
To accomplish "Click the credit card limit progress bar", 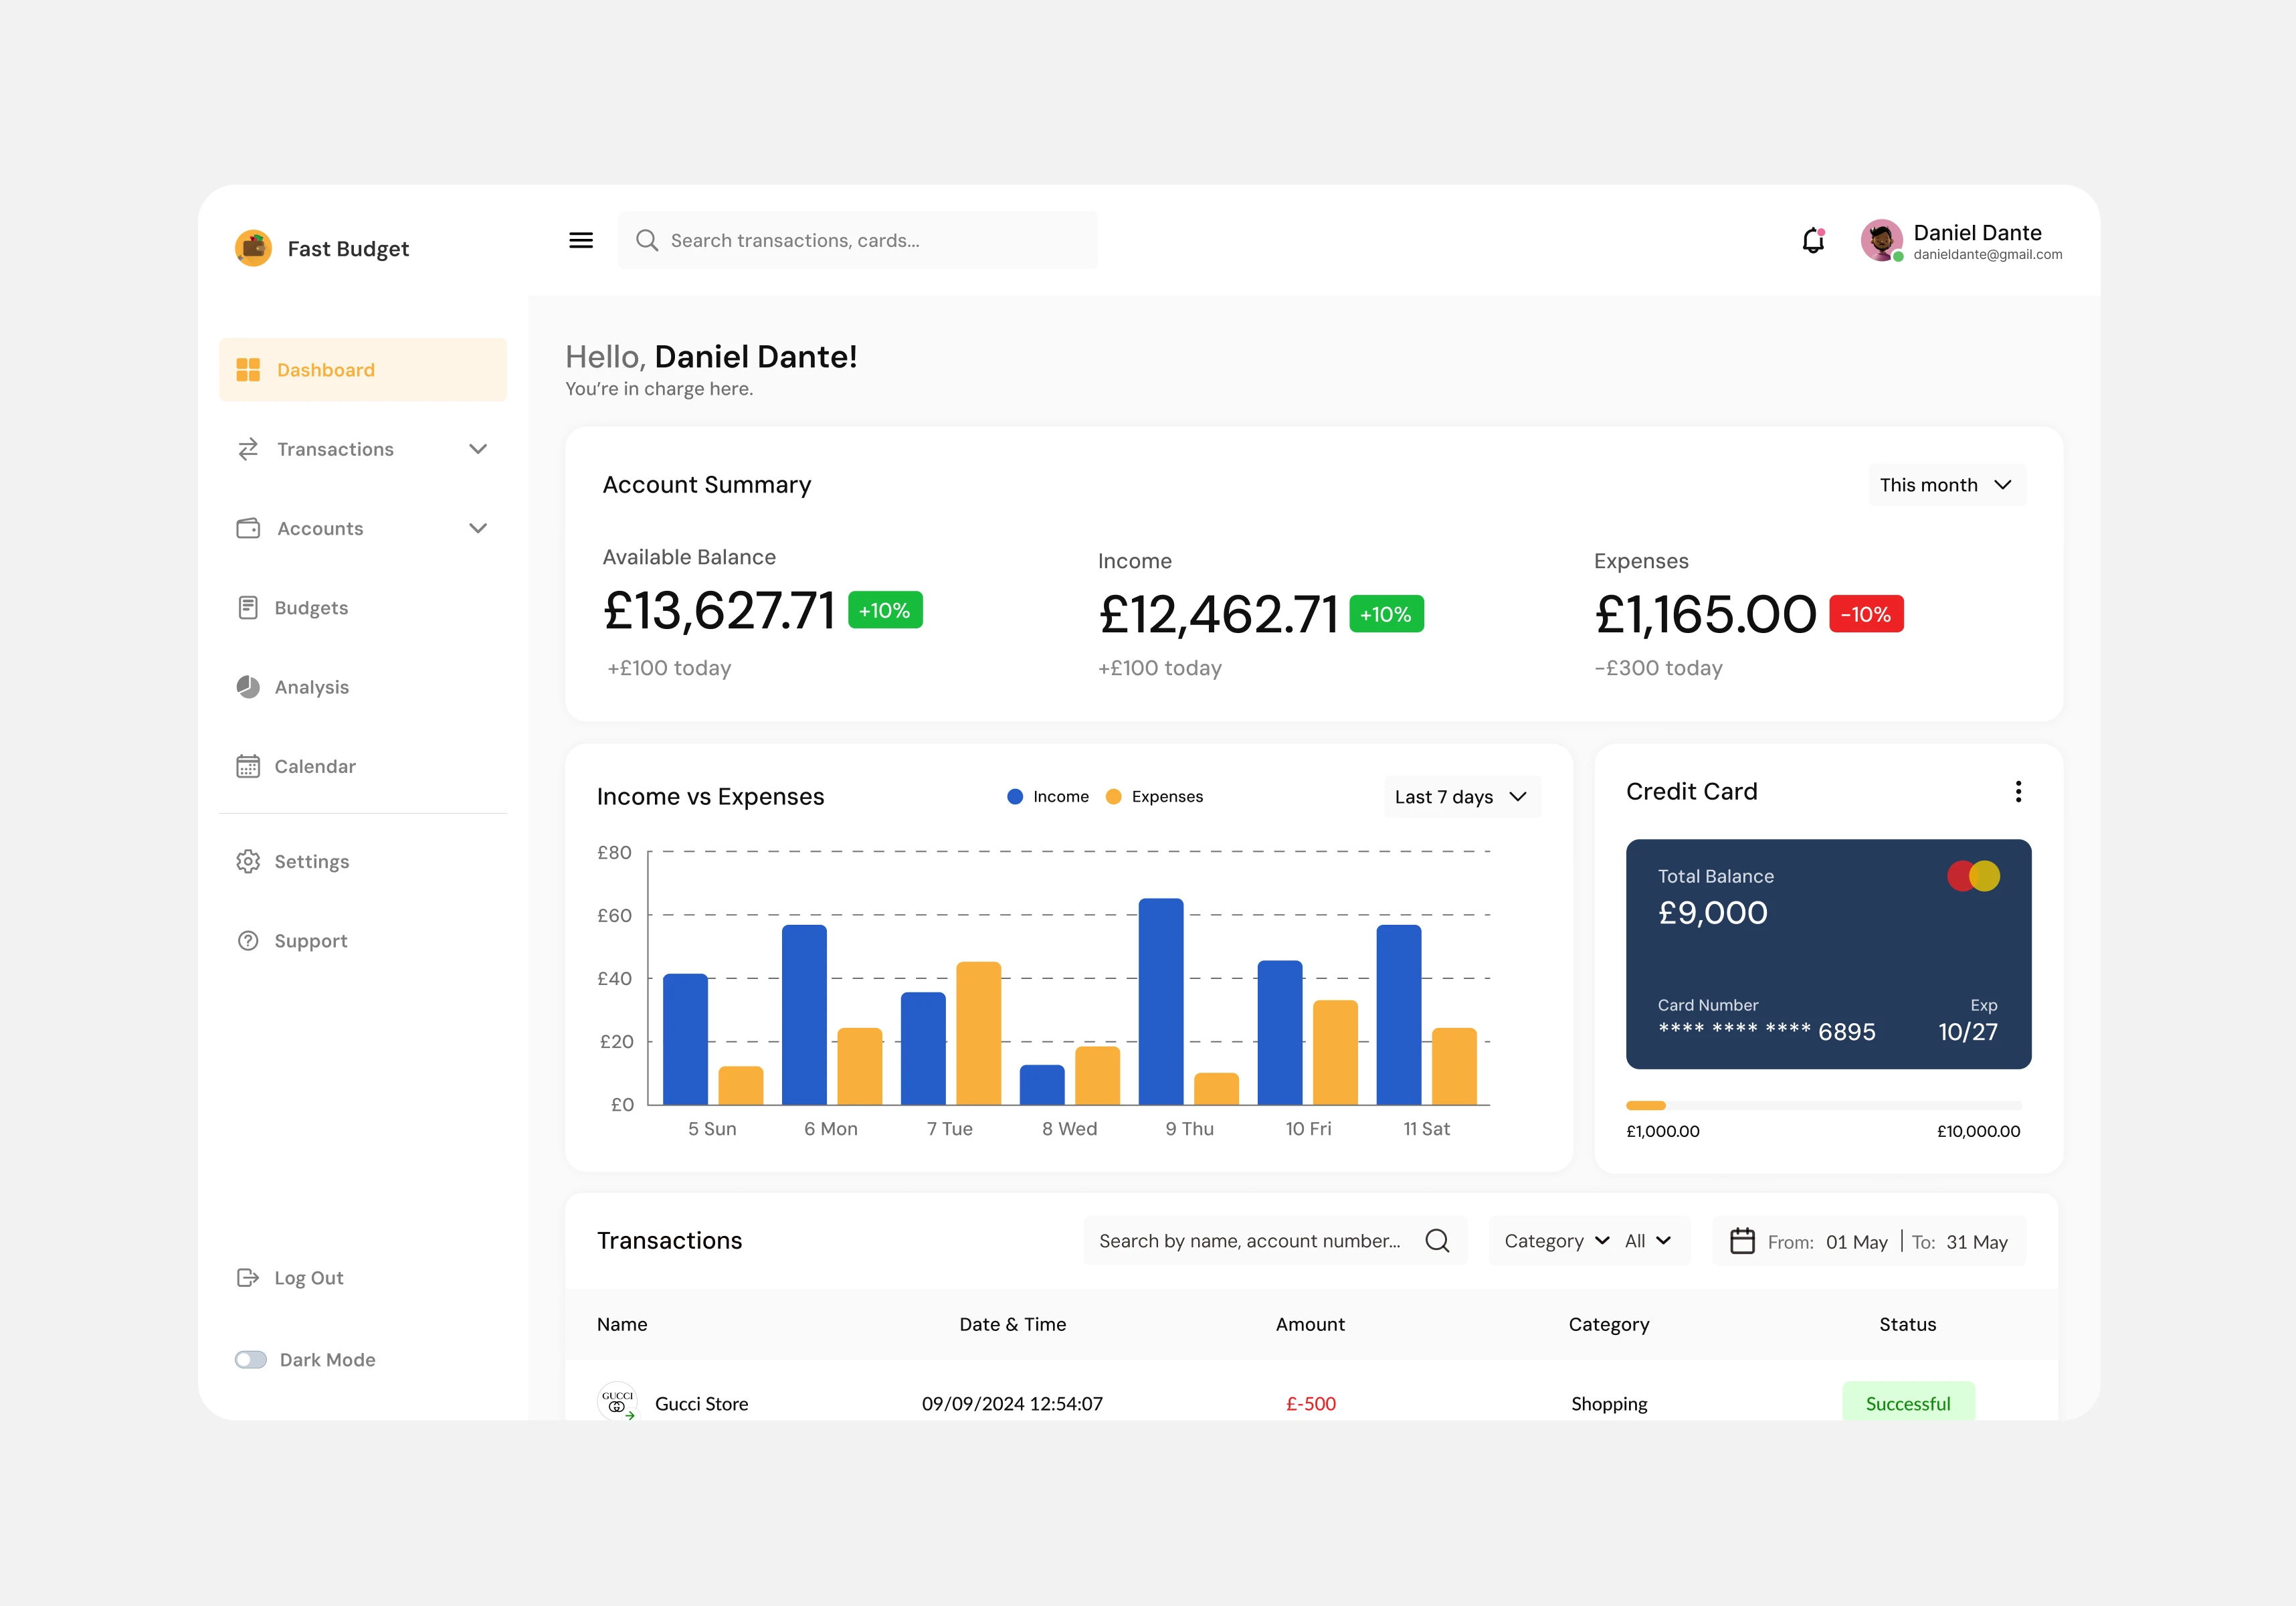I will coord(1823,1106).
